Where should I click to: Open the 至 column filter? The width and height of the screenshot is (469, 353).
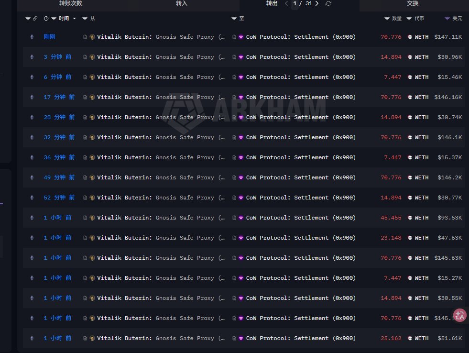tap(234, 19)
